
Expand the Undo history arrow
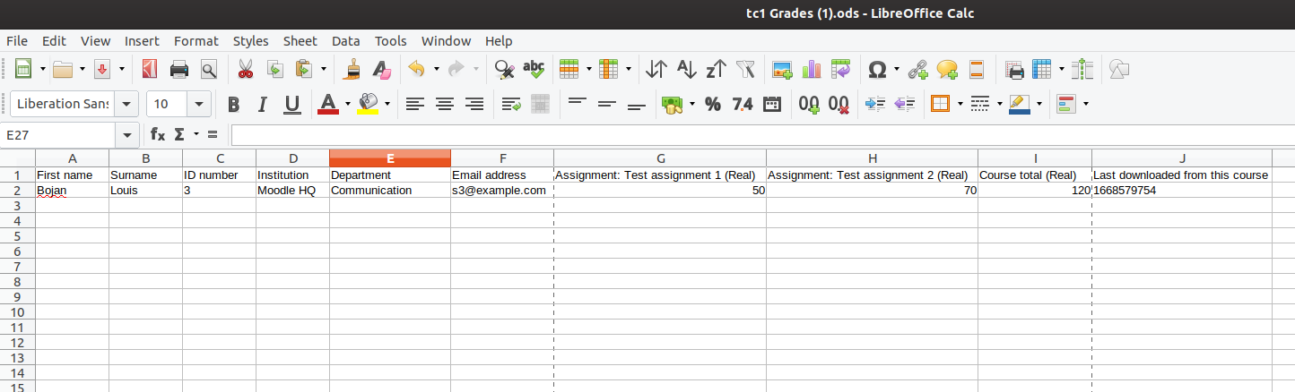pos(436,69)
